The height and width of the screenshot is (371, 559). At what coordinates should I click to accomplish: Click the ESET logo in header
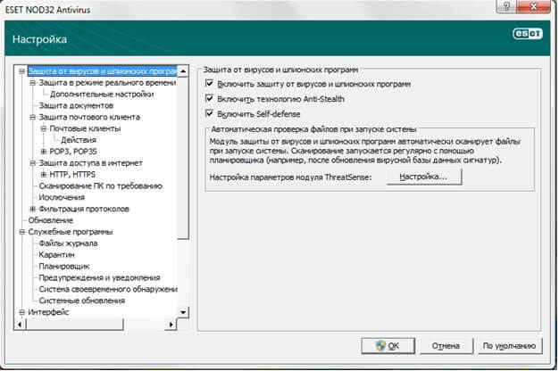(528, 34)
